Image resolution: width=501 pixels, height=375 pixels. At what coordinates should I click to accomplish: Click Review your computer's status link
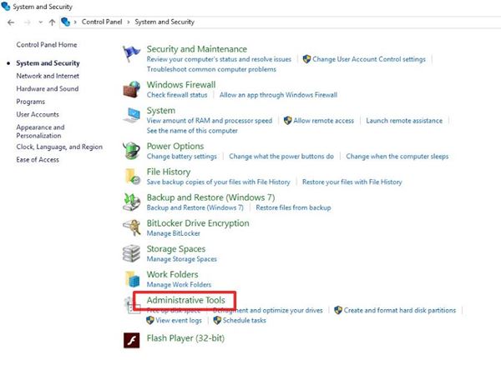219,59
